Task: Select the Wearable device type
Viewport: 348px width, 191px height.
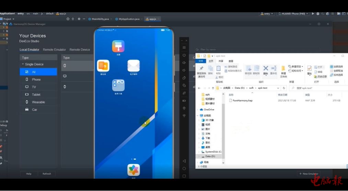Action: (x=38, y=102)
